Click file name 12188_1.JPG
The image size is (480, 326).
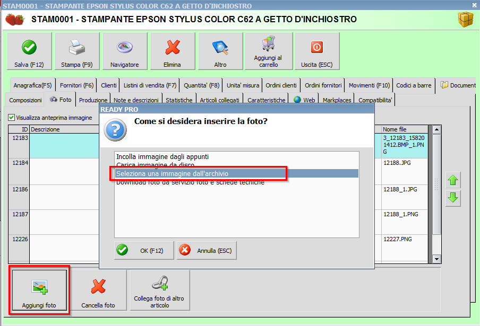[x=400, y=189]
